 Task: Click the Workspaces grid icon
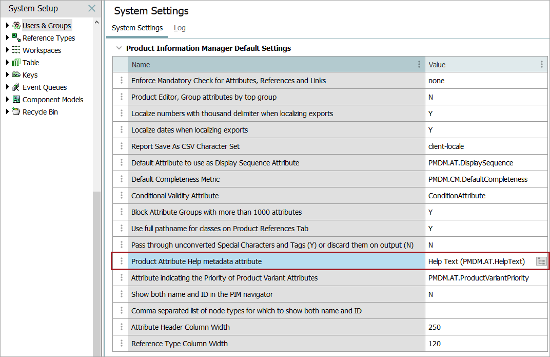16,50
